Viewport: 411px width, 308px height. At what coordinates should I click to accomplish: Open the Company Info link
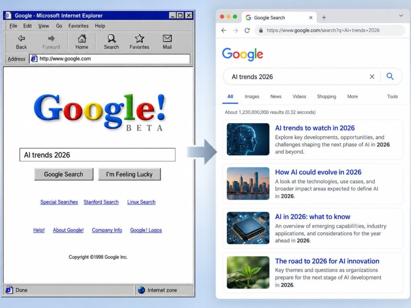click(107, 230)
